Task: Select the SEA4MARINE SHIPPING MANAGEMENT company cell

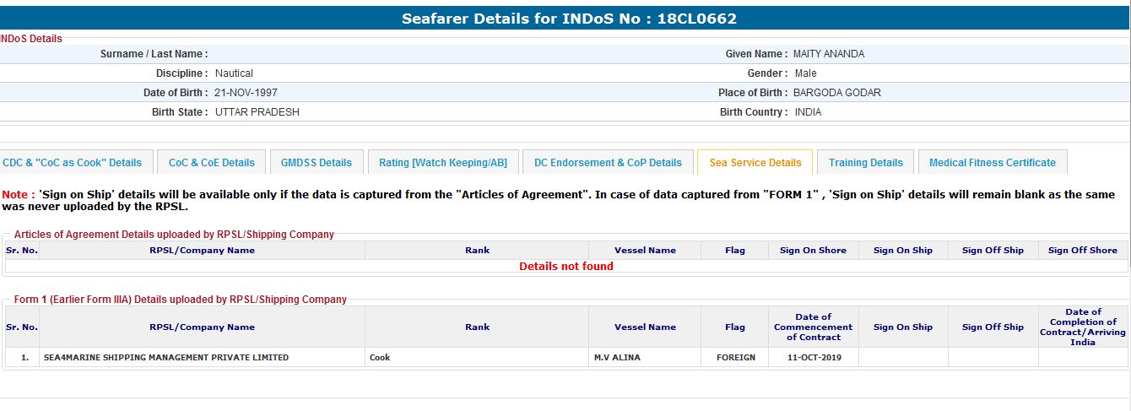Action: click(166, 358)
